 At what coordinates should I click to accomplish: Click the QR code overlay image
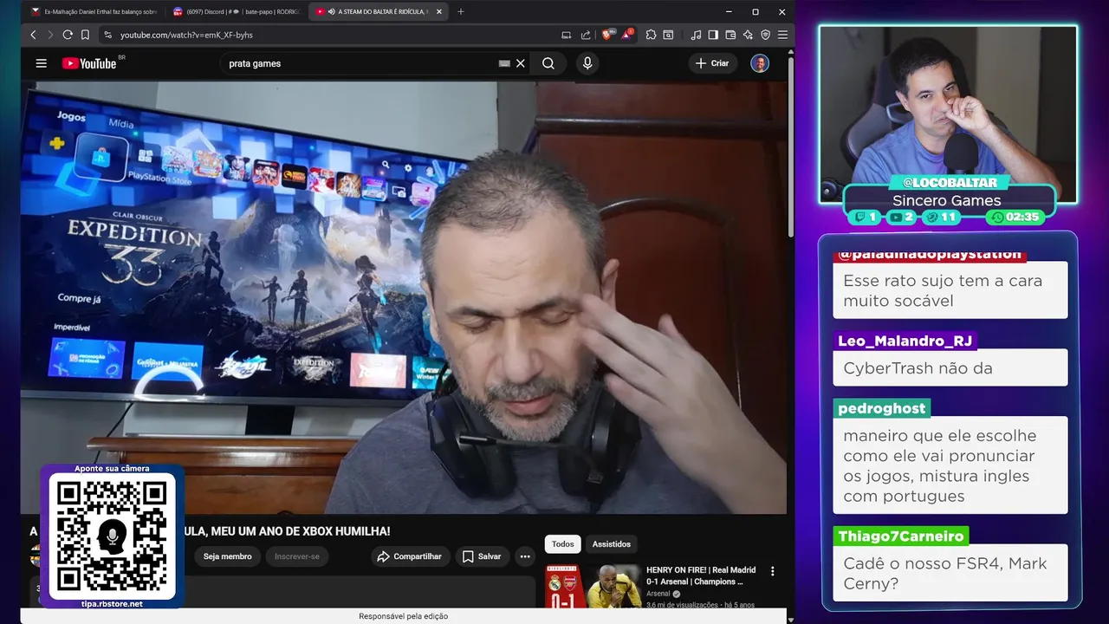[112, 536]
